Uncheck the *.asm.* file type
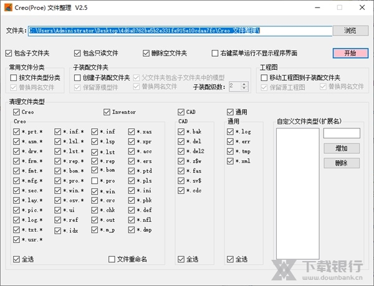This screenshot has width=374, height=286. pos(16,141)
